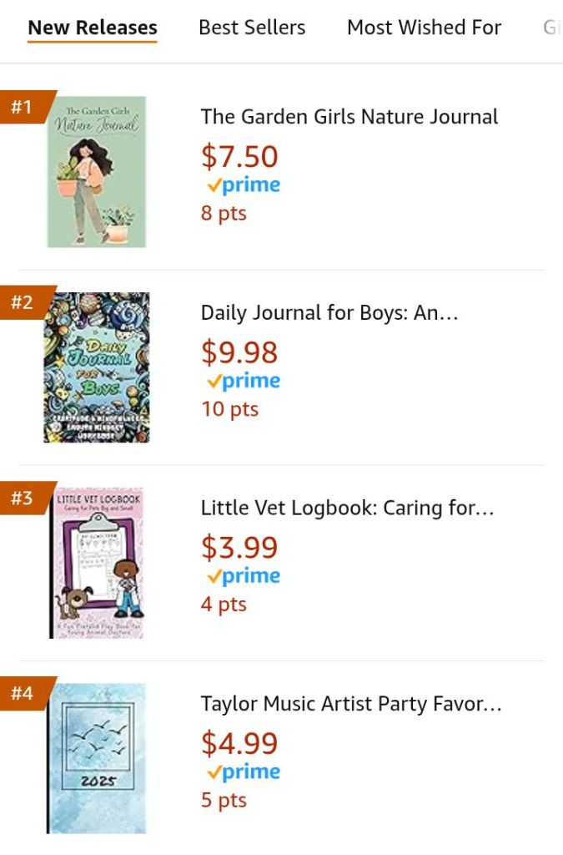Switch to the Best Sellers tab

252,28
